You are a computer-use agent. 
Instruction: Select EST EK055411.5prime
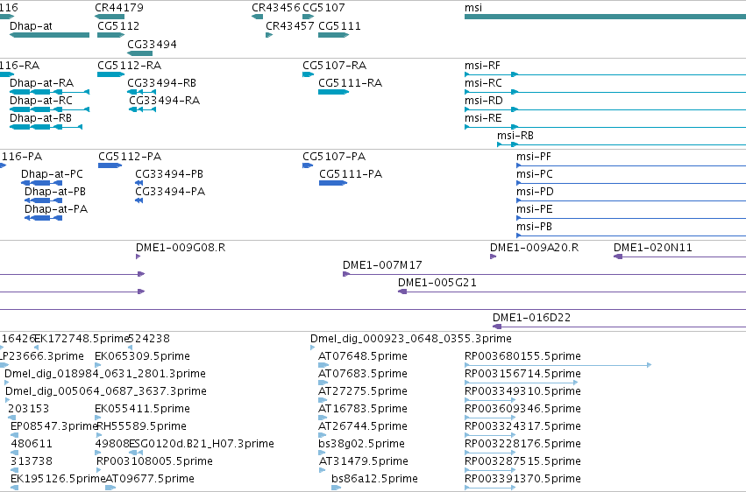coord(97,418)
